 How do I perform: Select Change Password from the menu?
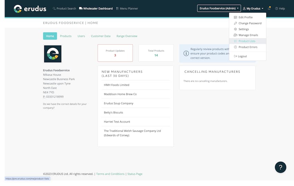248,23
